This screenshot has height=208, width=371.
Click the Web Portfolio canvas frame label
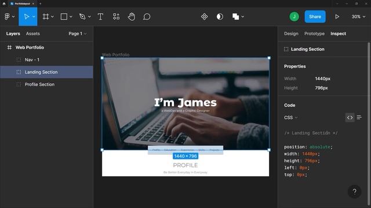pyautogui.click(x=116, y=54)
